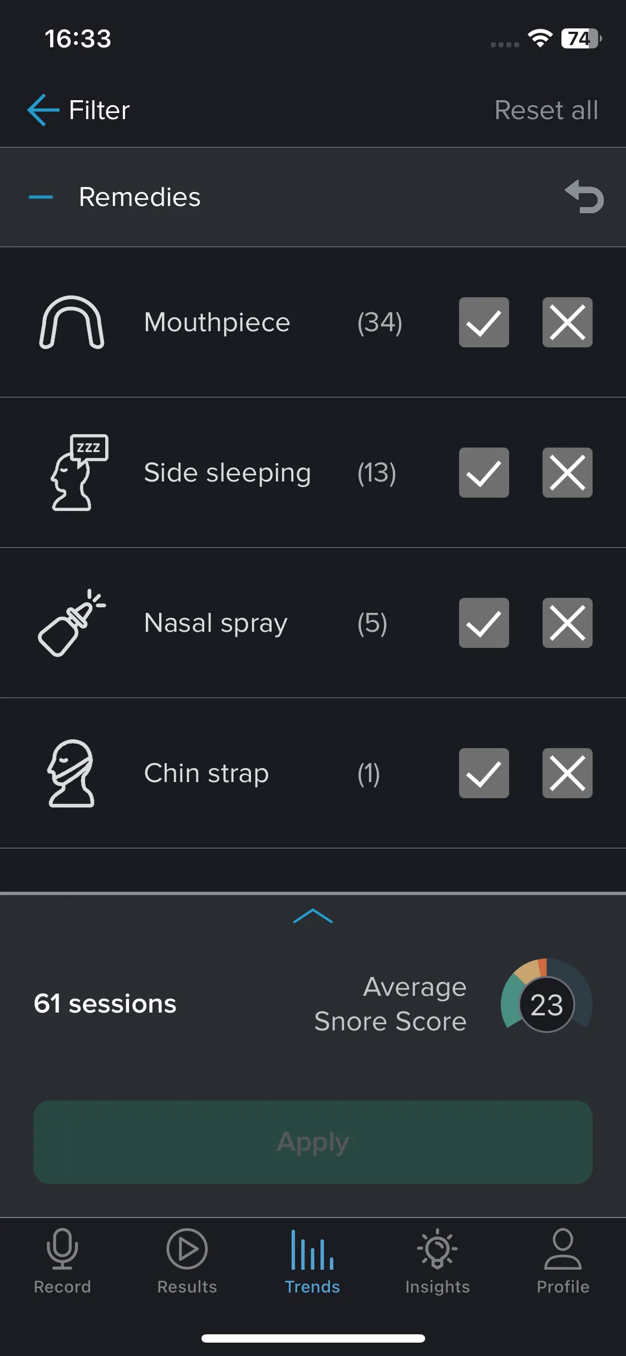
Task: Switch to the Results tab
Action: tap(187, 1261)
